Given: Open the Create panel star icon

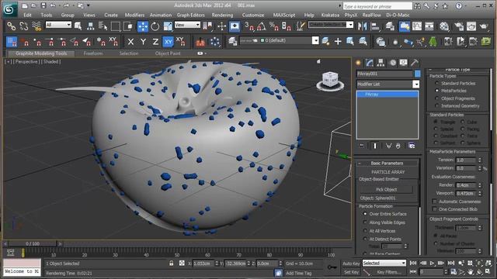Looking at the screenshot, I should [358, 63].
